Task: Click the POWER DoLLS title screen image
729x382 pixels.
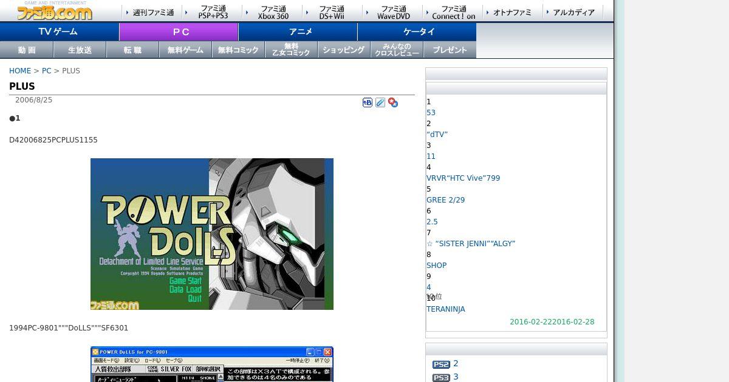Action: pyautogui.click(x=212, y=234)
